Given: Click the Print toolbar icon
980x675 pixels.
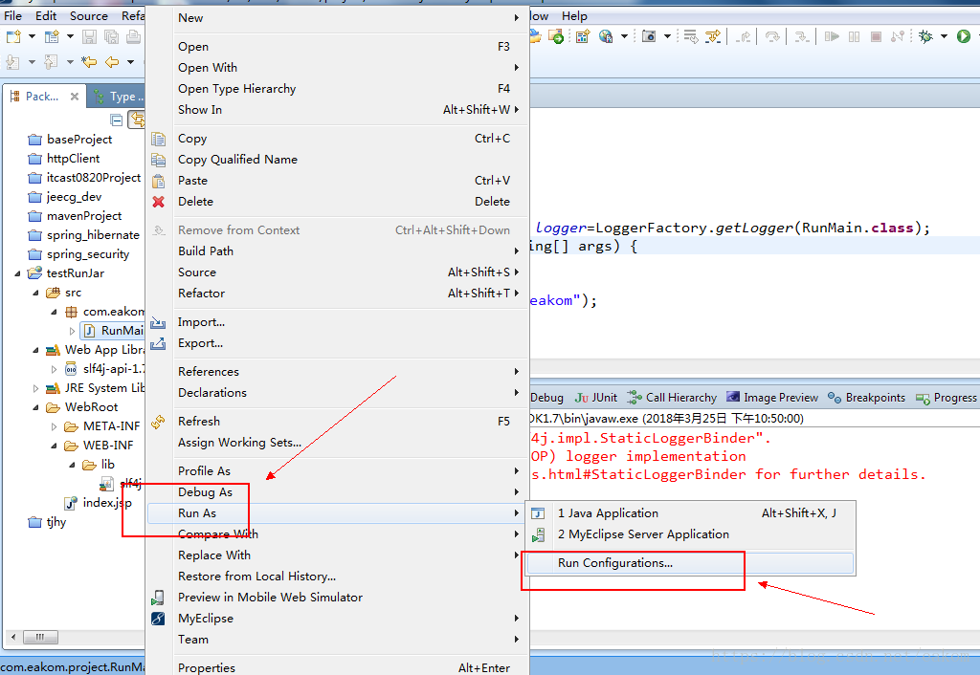Looking at the screenshot, I should coord(133,37).
